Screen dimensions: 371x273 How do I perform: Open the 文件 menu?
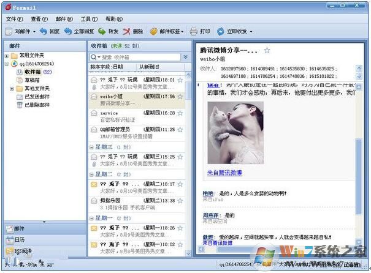[x=15, y=19]
